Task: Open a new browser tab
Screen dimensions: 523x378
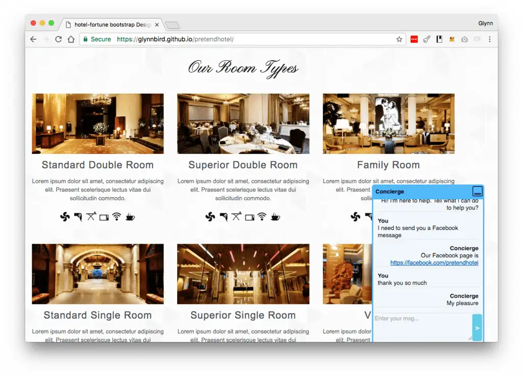Action: (173, 25)
